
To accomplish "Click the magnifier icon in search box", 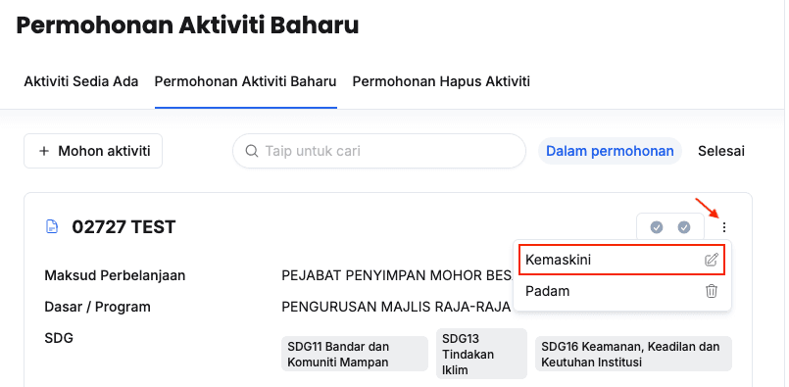I will (x=251, y=151).
